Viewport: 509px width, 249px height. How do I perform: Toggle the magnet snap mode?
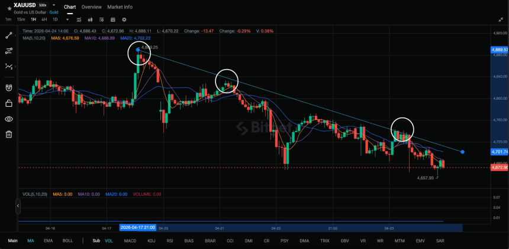pyautogui.click(x=9, y=88)
